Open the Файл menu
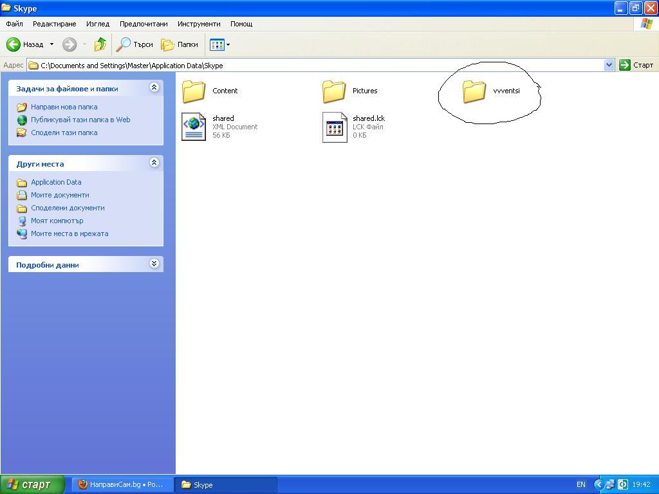 click(14, 24)
